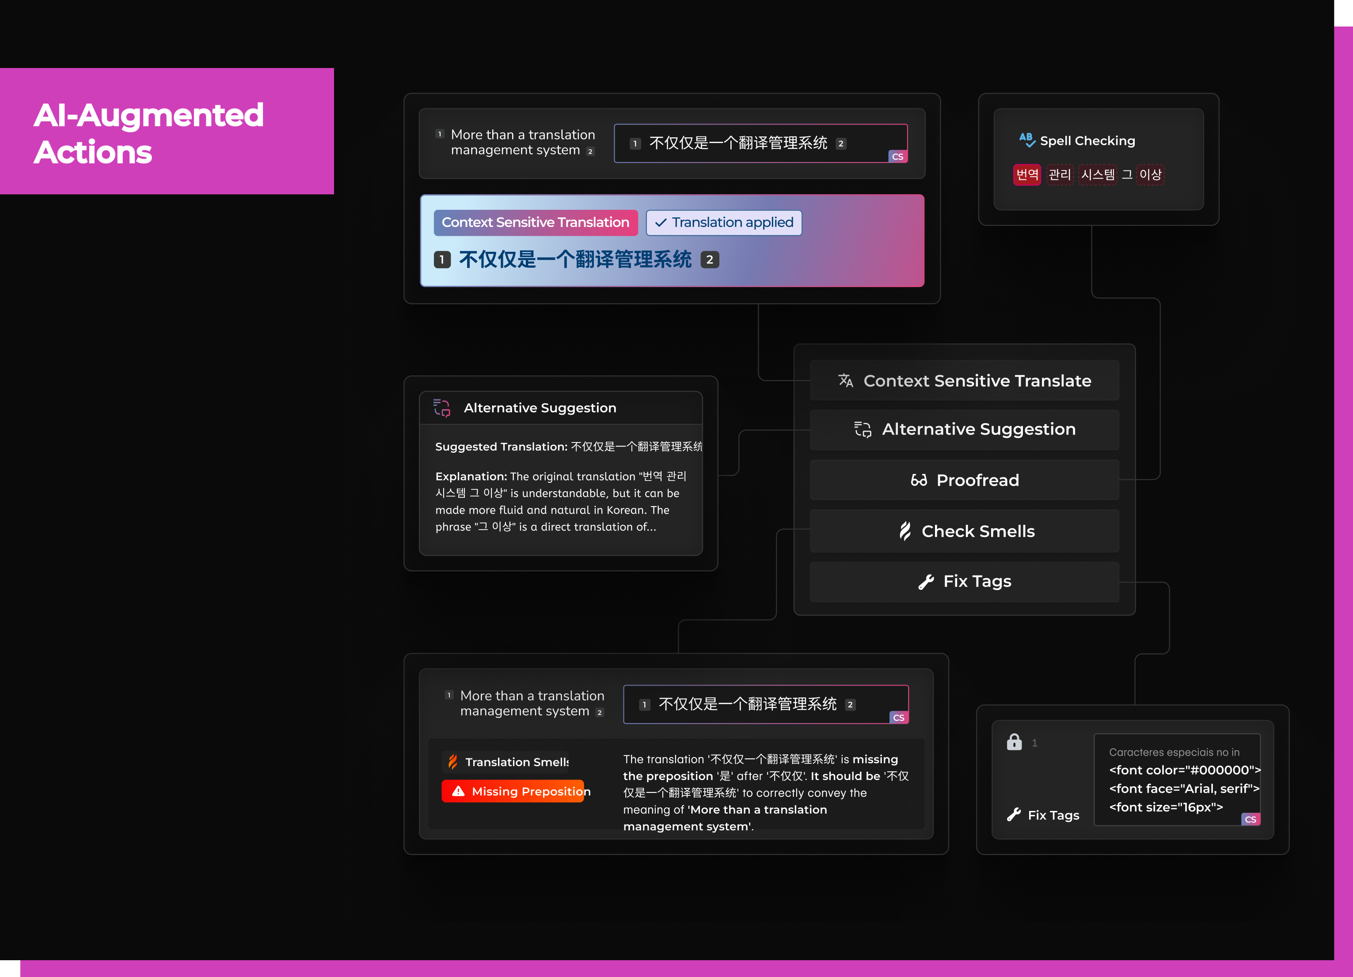Click the CS badge on bottom translation field
Viewport: 1353px width, 977px height.
tap(898, 718)
